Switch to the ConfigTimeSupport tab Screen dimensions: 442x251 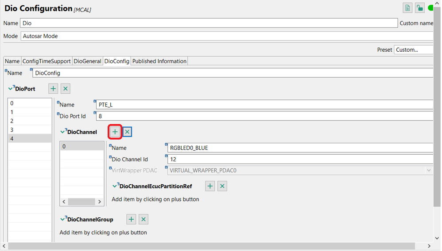[47, 61]
